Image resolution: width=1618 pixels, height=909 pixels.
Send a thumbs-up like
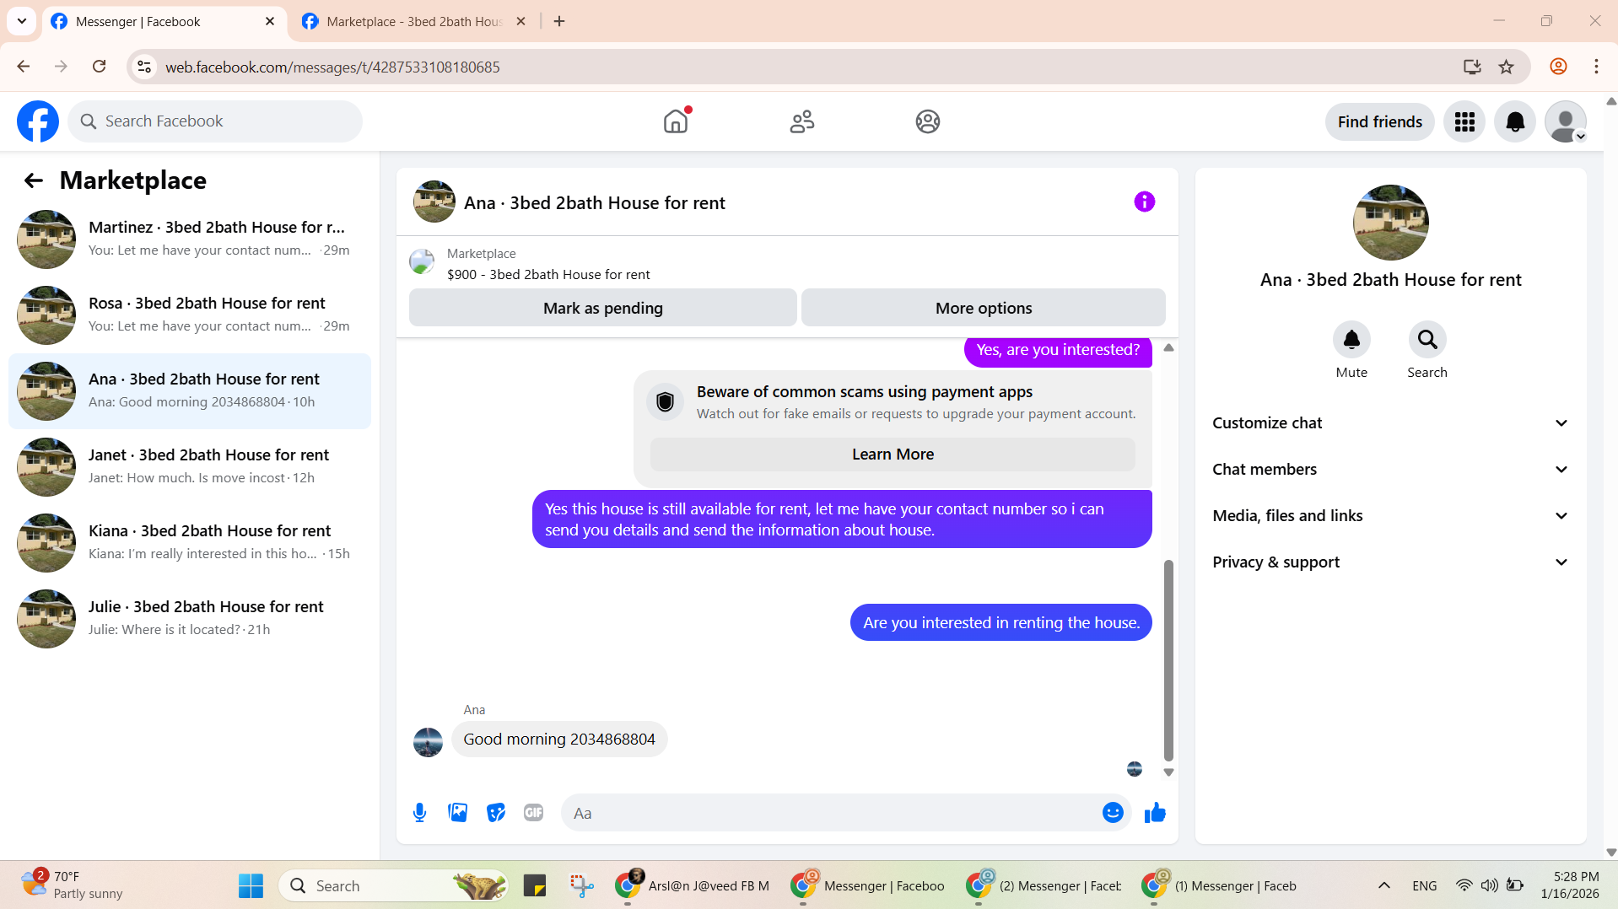pos(1155,813)
